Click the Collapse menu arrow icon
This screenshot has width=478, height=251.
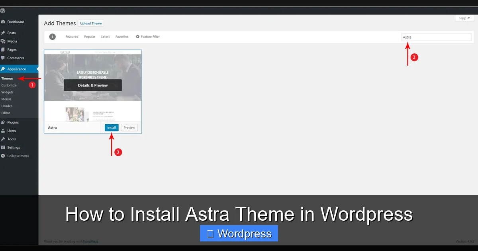3,156
